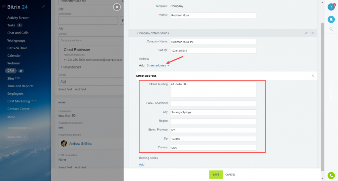Click the Bitrix 24 logo
The height and width of the screenshot is (181, 338).
click(18, 7)
